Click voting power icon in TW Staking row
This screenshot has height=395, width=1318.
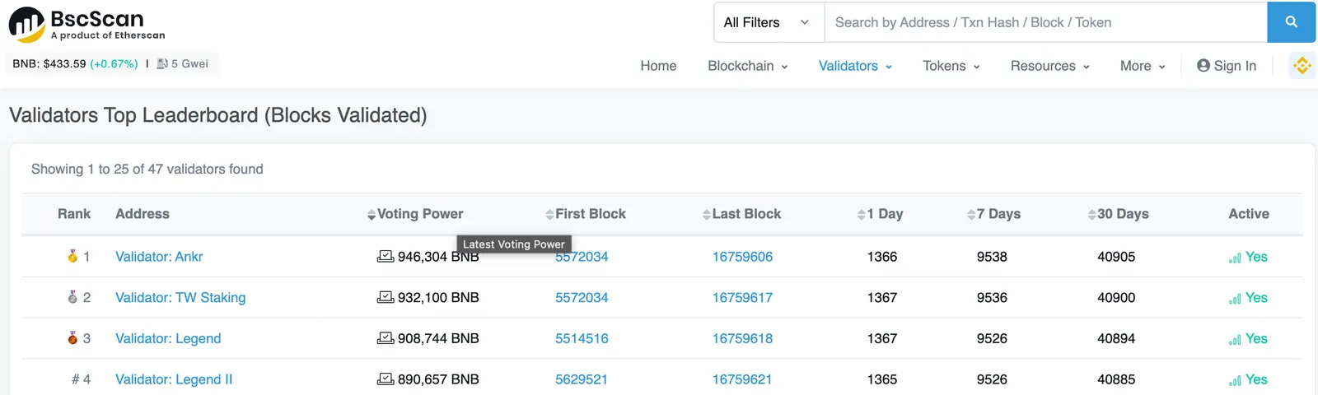pyautogui.click(x=386, y=297)
